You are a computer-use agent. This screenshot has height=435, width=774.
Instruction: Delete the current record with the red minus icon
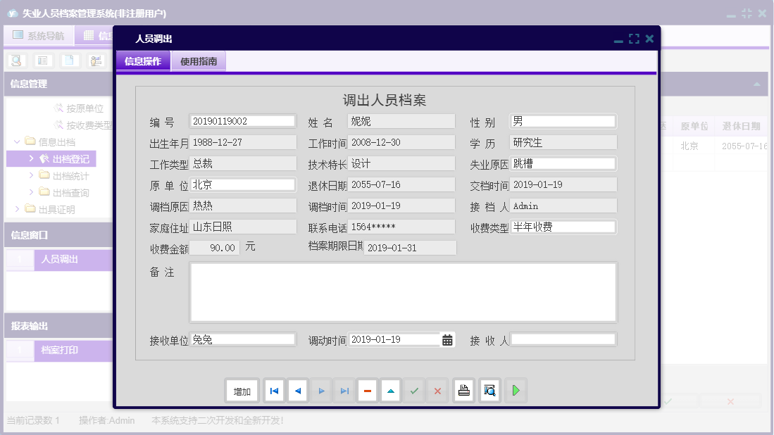(x=367, y=391)
